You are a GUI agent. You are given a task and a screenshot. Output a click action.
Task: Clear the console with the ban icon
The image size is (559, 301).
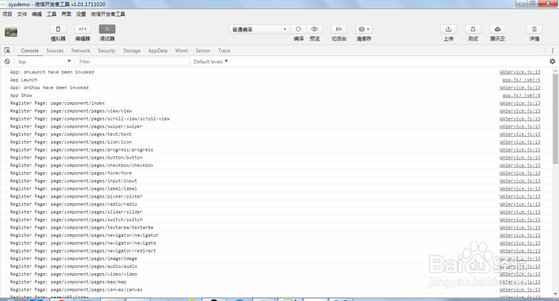pos(7,61)
